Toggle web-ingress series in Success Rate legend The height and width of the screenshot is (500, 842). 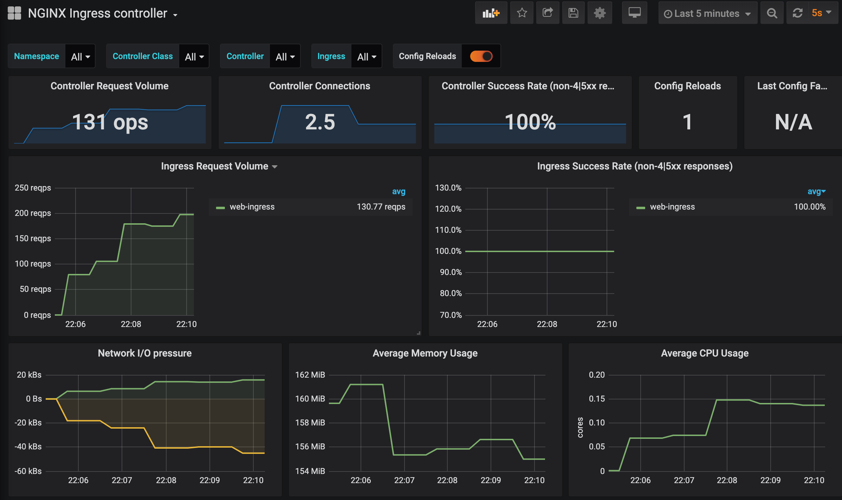672,207
